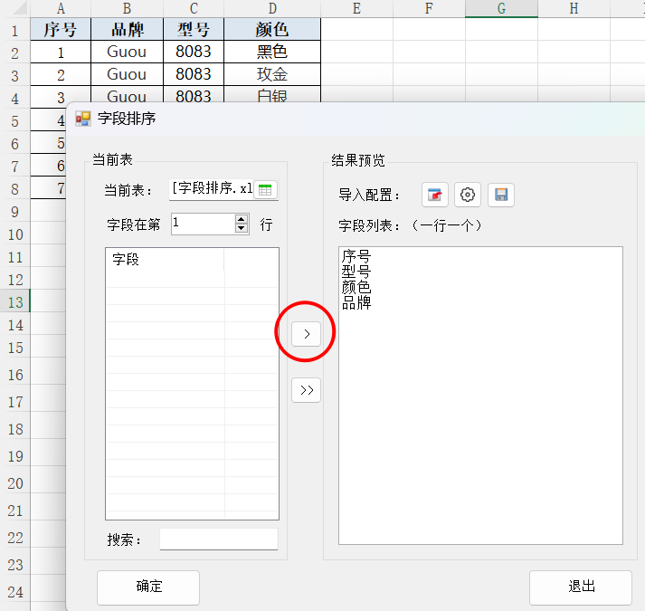This screenshot has height=611, width=645.
Task: Open the gear settings icon
Action: [468, 195]
